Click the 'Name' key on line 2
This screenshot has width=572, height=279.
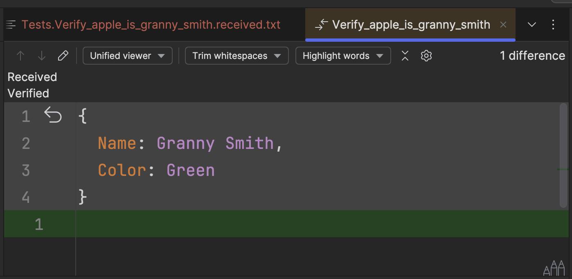point(117,143)
